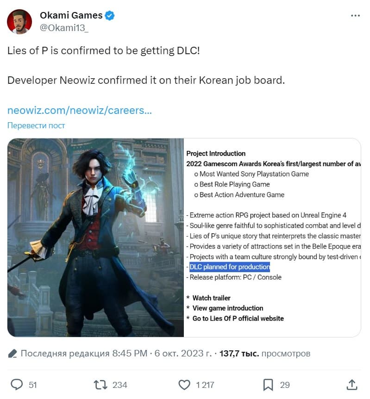This screenshot has width=370, height=399.
Task: Like the post with the heart icon
Action: [184, 385]
